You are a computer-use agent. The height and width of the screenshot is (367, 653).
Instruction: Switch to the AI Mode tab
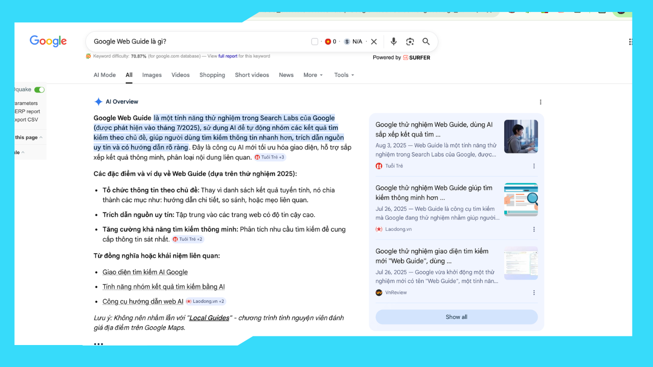coord(105,75)
